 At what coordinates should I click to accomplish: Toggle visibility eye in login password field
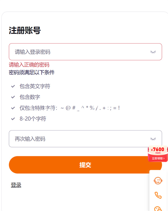tap(153, 52)
